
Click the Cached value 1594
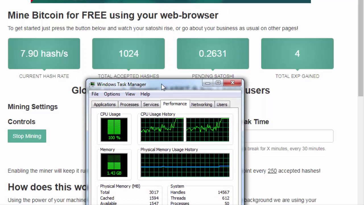154,198
